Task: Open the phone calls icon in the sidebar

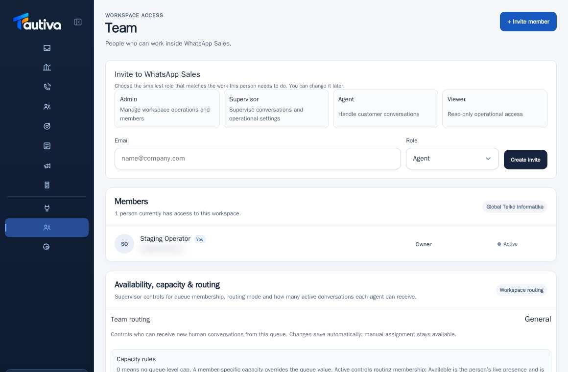Action: pos(47,87)
